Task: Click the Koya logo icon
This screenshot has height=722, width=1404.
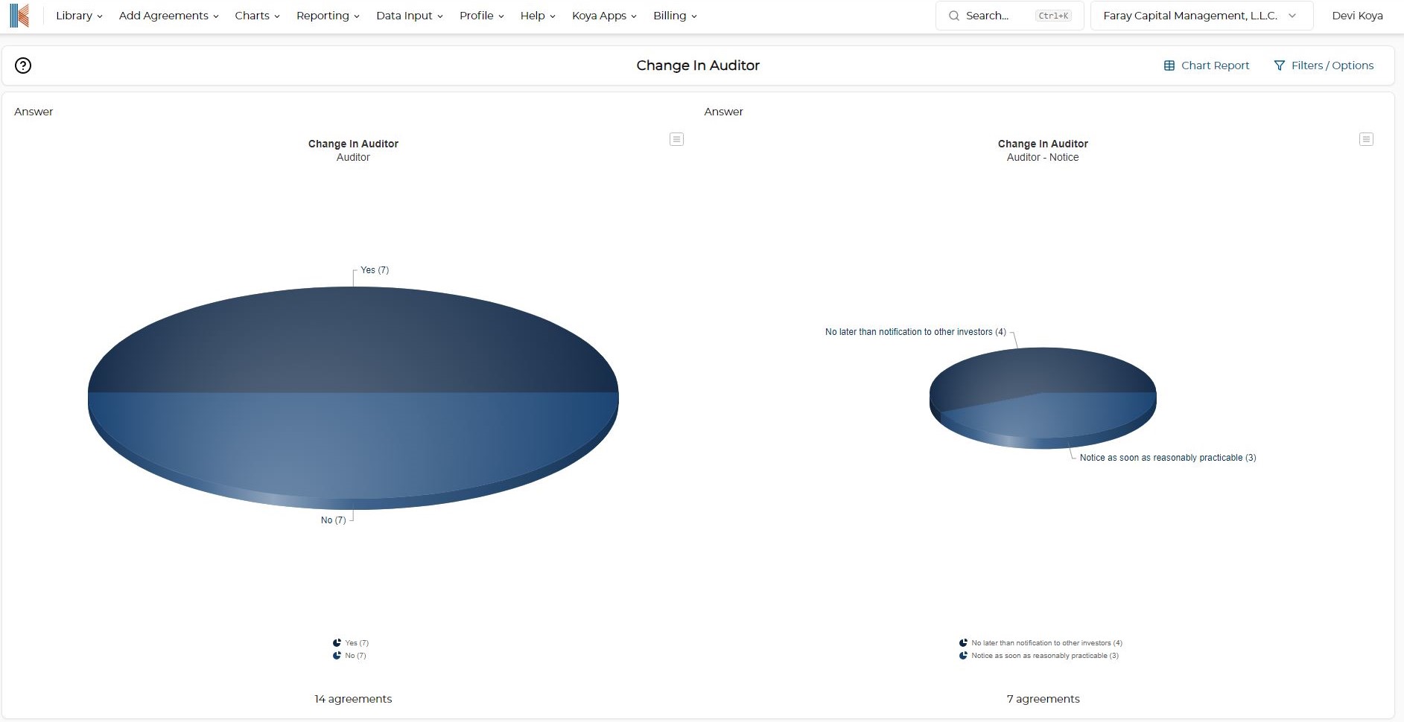Action: [x=19, y=16]
